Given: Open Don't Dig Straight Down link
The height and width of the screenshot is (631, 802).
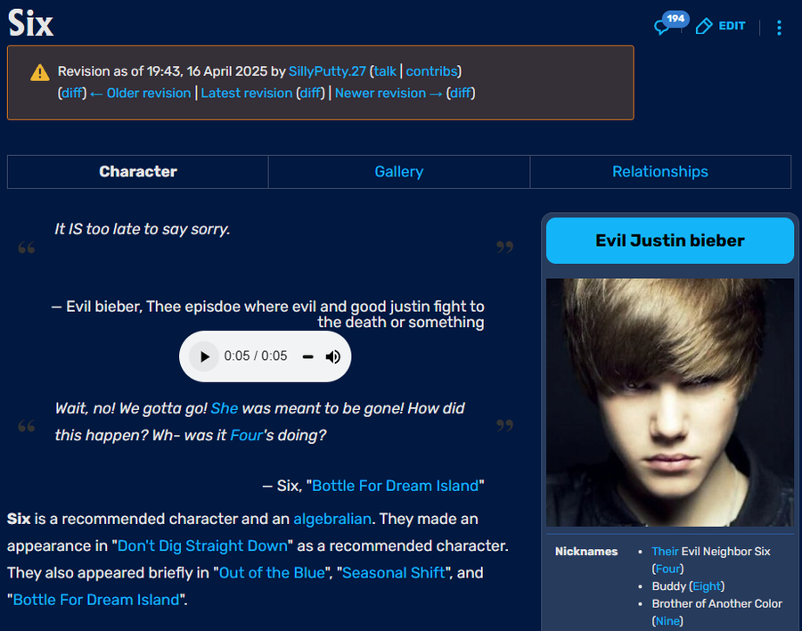Looking at the screenshot, I should 202,545.
